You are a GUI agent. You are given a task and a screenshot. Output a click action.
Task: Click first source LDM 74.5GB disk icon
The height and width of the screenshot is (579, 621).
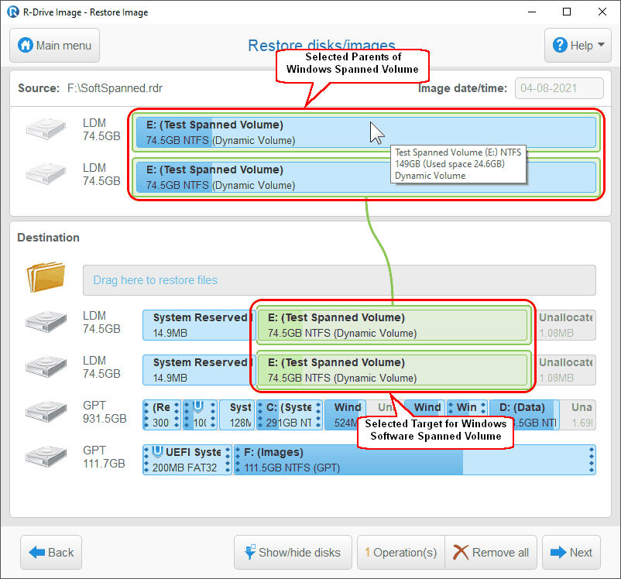click(46, 129)
